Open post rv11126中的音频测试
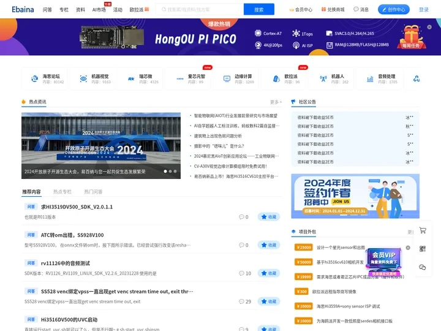 (x=66, y=263)
